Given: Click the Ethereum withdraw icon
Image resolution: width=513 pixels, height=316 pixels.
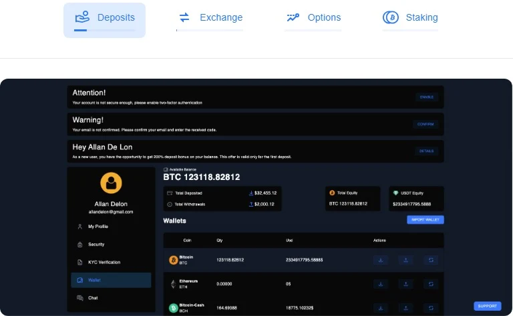Looking at the screenshot, I should coord(405,284).
